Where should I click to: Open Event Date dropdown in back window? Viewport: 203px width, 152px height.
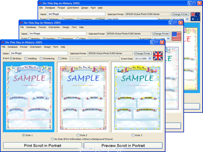pyautogui.click(x=187, y=19)
